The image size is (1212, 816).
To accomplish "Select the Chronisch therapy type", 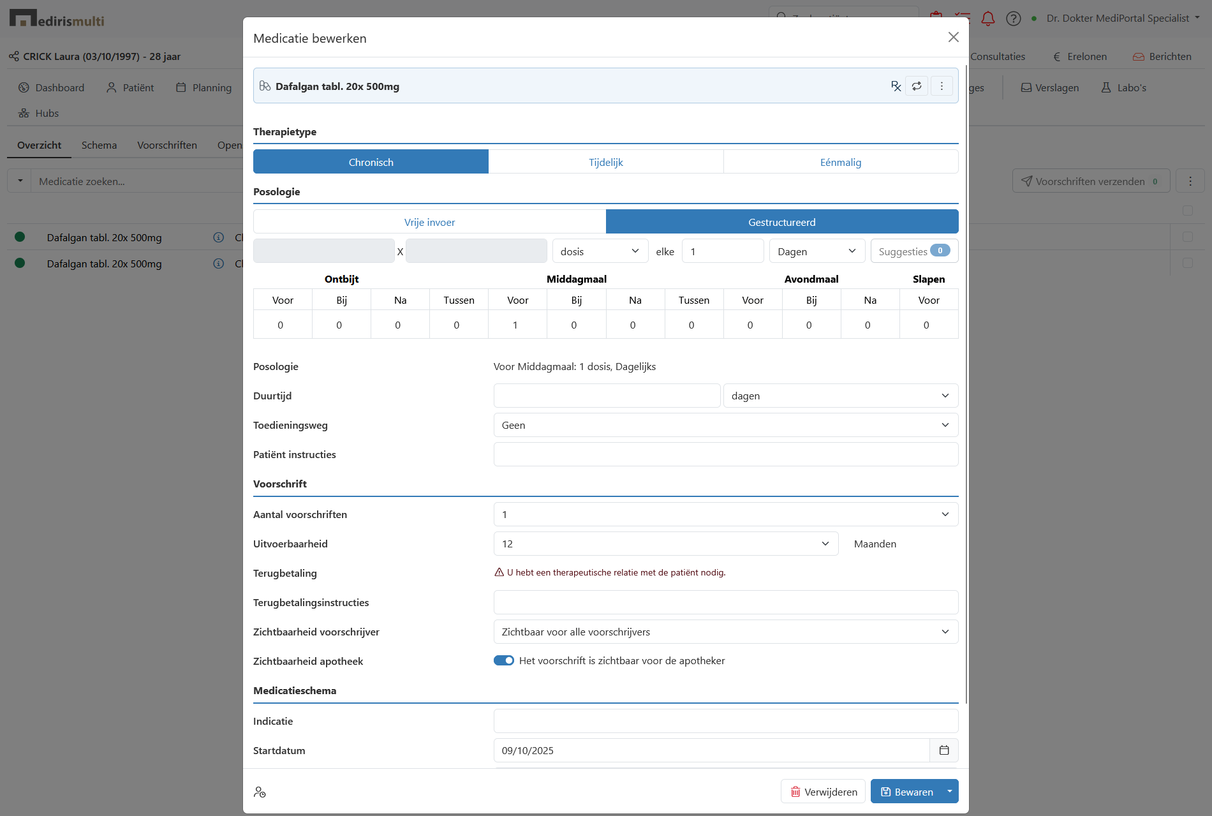I will (371, 162).
